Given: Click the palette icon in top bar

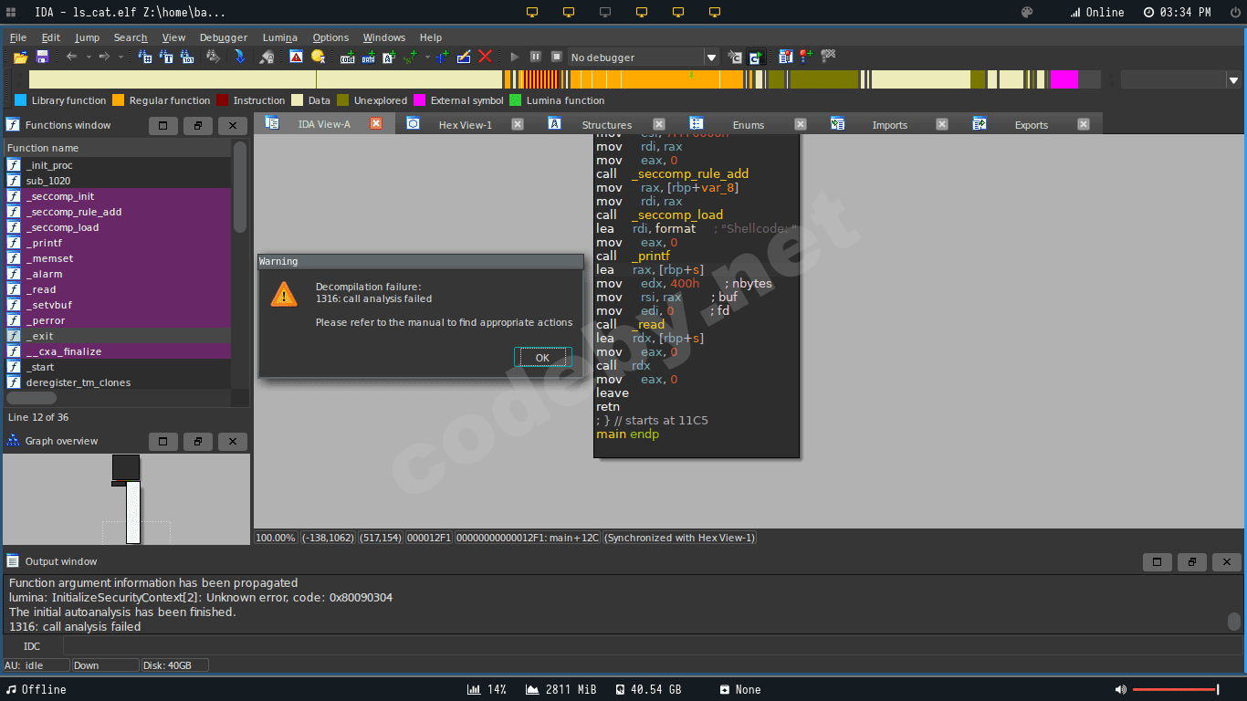Looking at the screenshot, I should click(1027, 12).
